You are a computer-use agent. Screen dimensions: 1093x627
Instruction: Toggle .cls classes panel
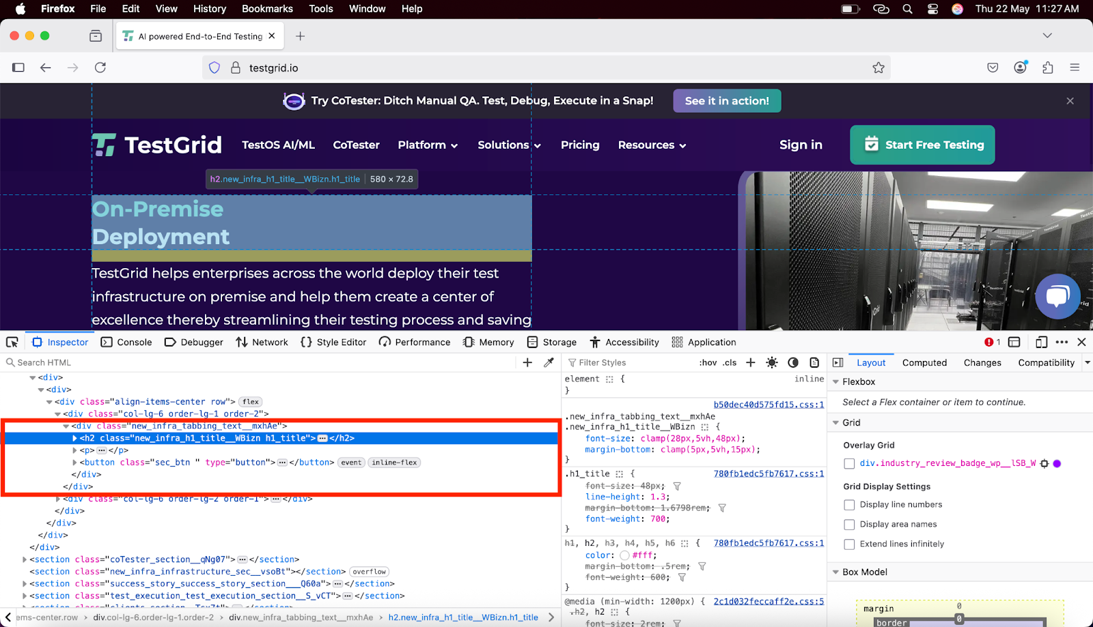(x=730, y=362)
